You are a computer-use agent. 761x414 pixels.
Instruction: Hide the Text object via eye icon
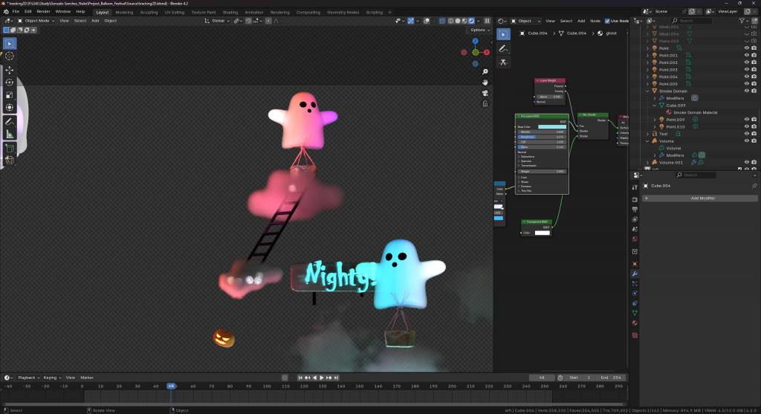coord(746,134)
